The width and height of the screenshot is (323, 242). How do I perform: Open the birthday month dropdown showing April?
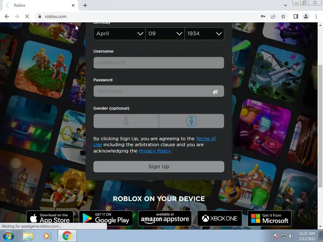120,33
